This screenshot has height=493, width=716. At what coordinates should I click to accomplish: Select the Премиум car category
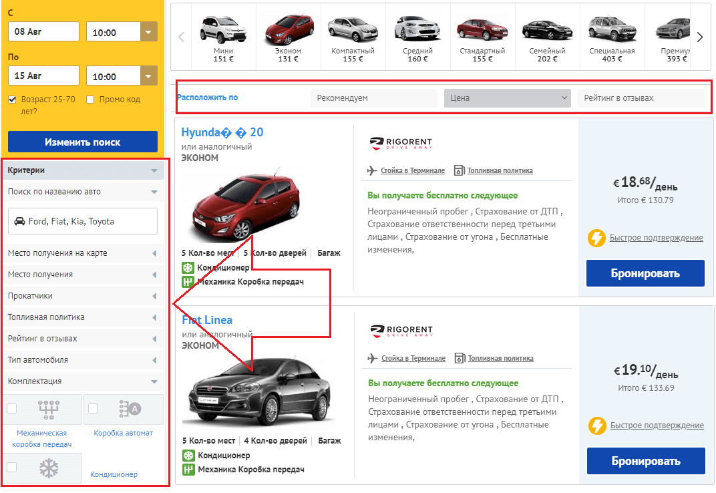(x=673, y=29)
